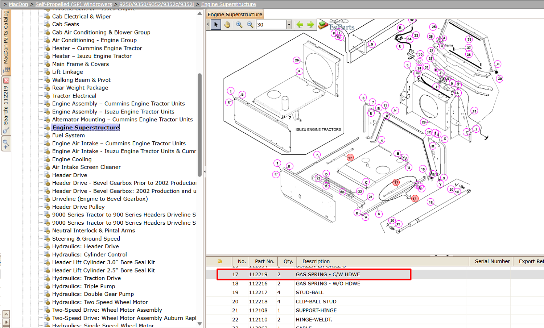Click the Header Drive Pulley document icon
The width and height of the screenshot is (544, 328).
(x=47, y=207)
